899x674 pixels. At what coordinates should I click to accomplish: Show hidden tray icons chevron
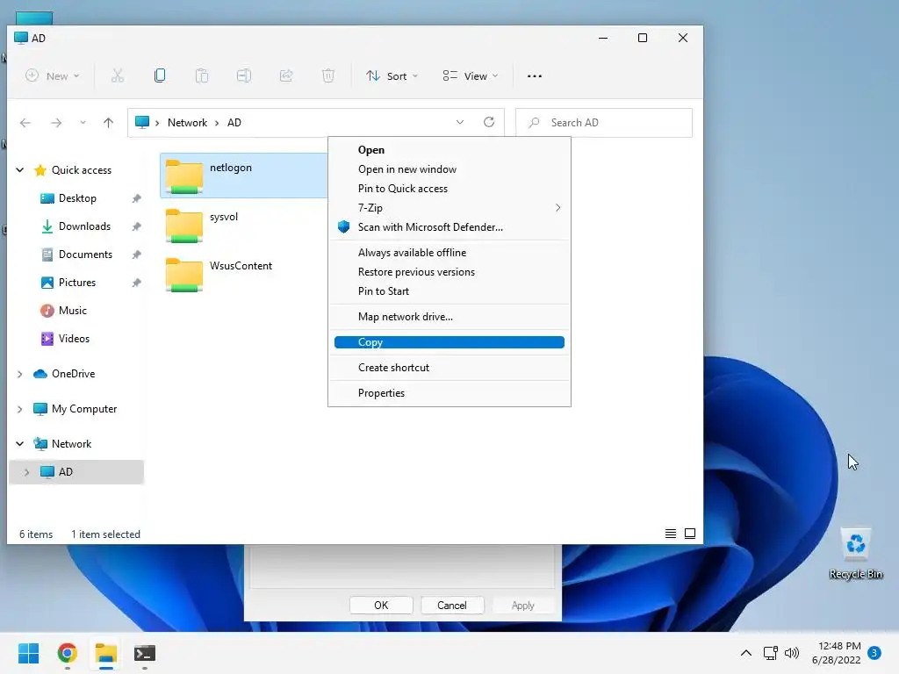[746, 653]
